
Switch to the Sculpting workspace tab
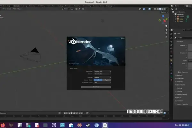tap(32, 6)
